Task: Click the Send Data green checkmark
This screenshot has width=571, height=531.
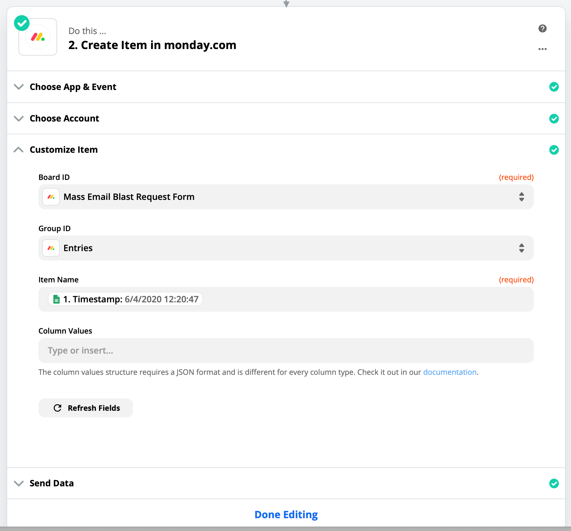Action: pos(554,484)
